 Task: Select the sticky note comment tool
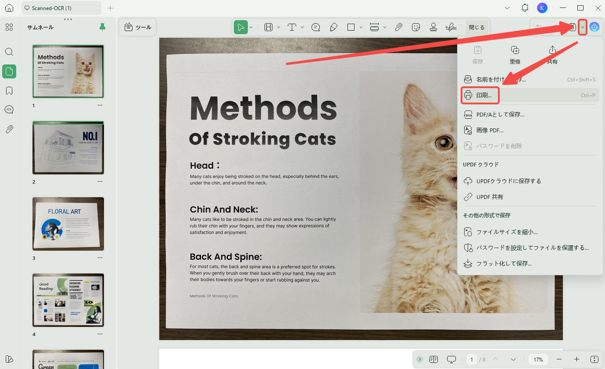pyautogui.click(x=315, y=27)
